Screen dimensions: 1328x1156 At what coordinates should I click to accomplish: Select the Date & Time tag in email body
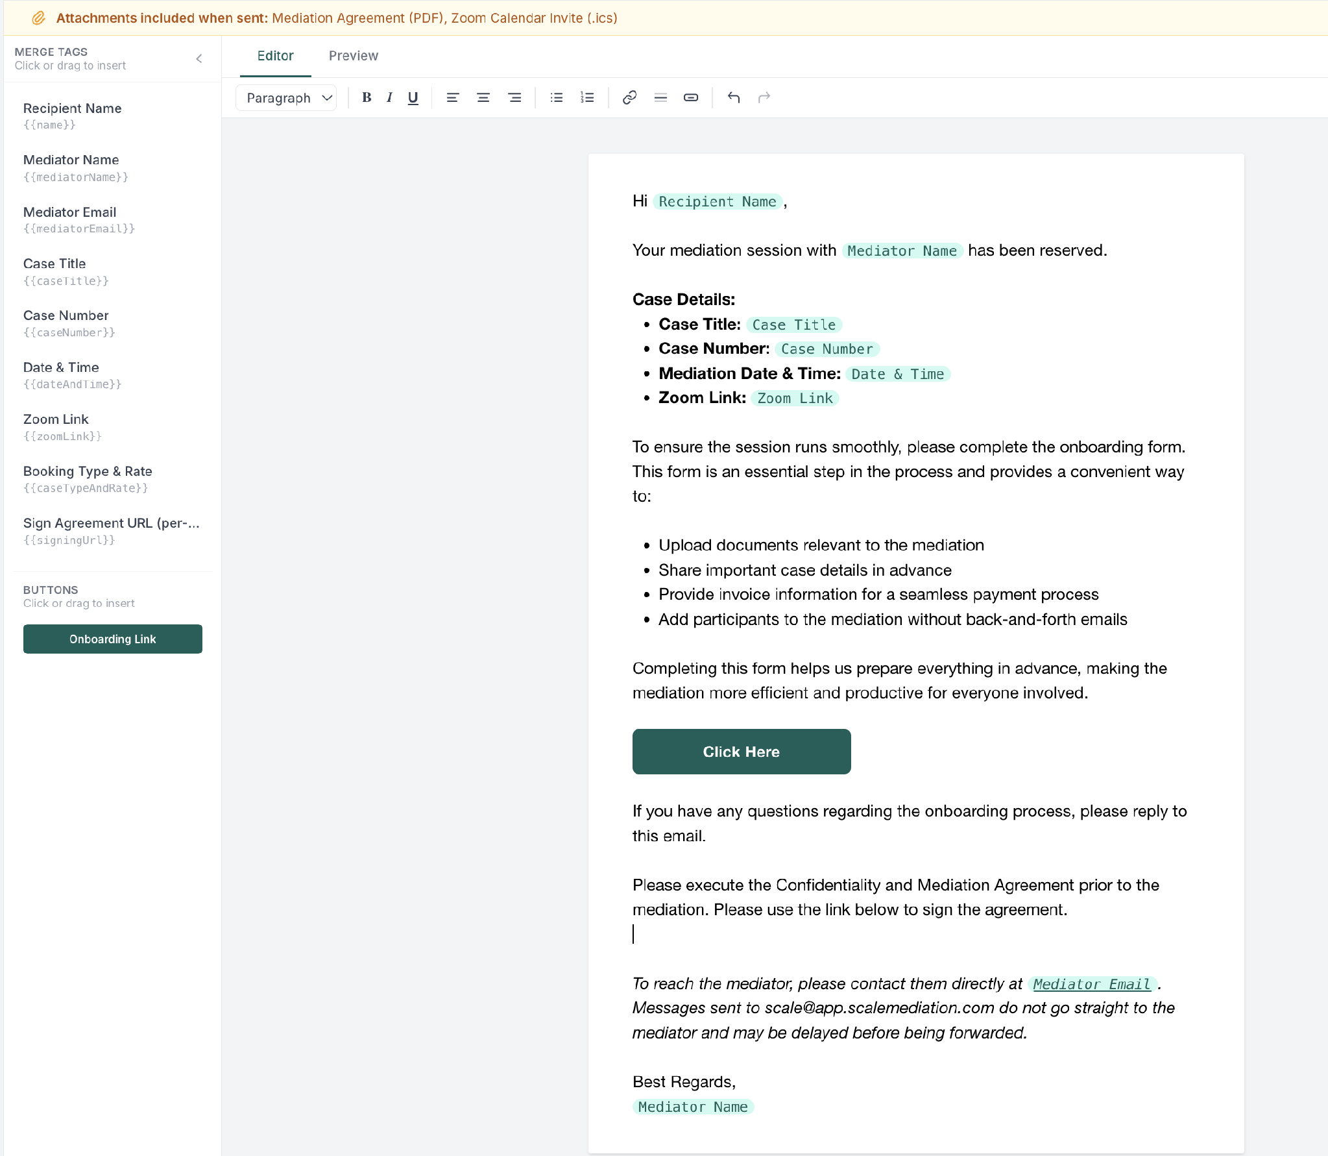coord(898,374)
